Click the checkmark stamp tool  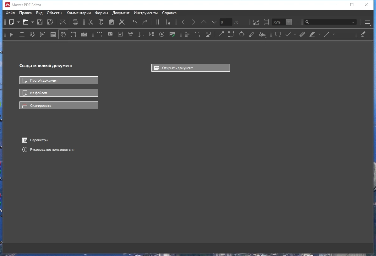tap(288, 34)
